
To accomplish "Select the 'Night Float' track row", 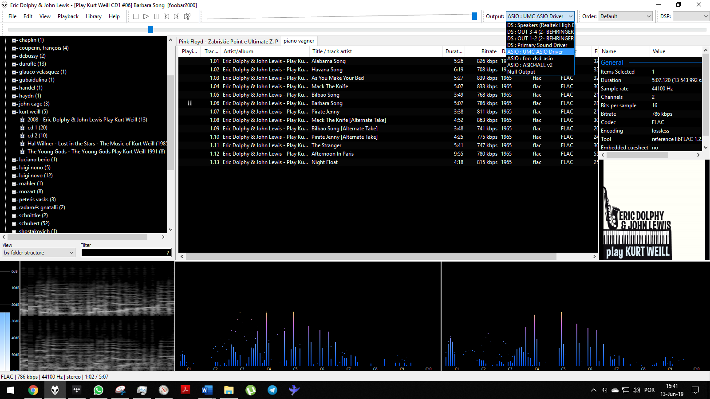I will [x=388, y=162].
